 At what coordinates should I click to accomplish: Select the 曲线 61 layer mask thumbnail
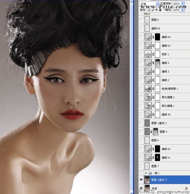(x=158, y=157)
